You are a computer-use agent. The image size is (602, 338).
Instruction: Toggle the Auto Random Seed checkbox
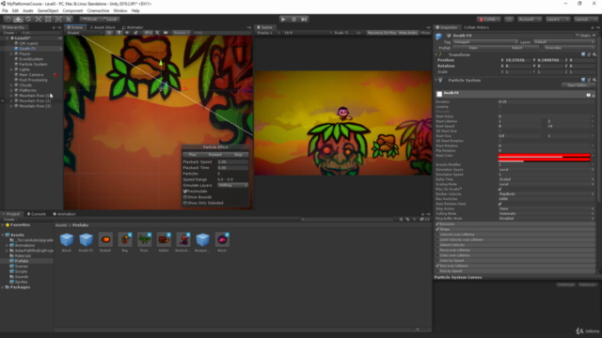[x=499, y=204]
